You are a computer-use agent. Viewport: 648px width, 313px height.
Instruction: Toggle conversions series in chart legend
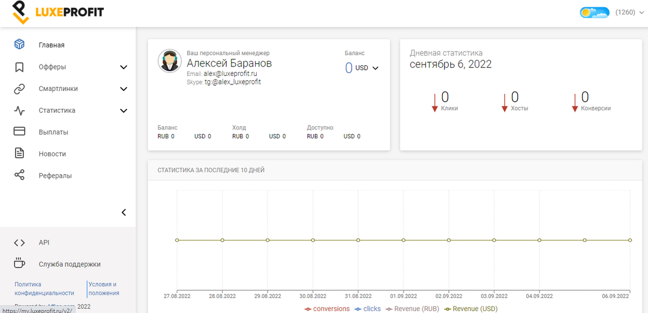pos(327,309)
